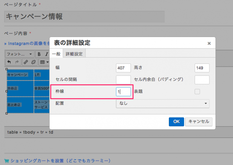Screen dimensions: 233x165
Task: Click the セル内余白 padding input field
Action: pos(202,80)
